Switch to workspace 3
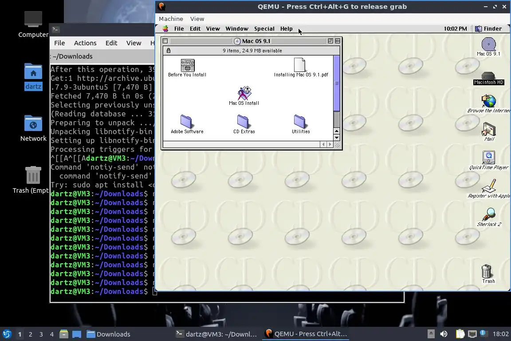 coord(41,334)
